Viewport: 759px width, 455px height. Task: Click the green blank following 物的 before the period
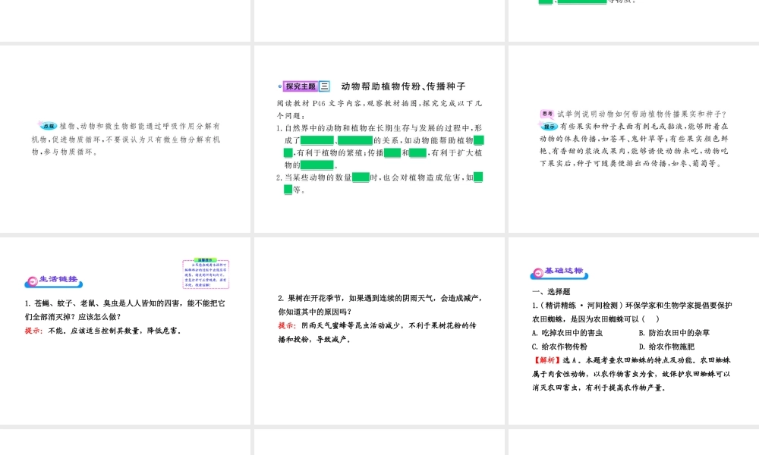pyautogui.click(x=317, y=165)
